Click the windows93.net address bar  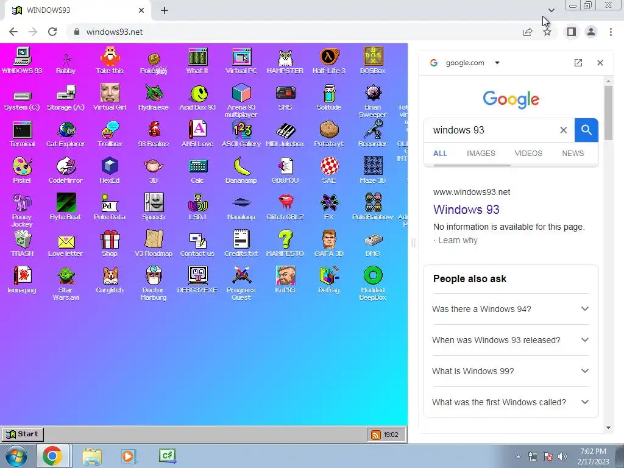point(294,32)
